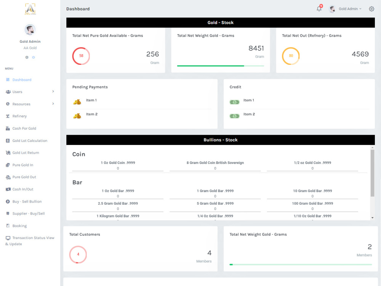The image size is (381, 286).
Task: Click the Gold Lot Calculation icon
Action: (x=8, y=141)
